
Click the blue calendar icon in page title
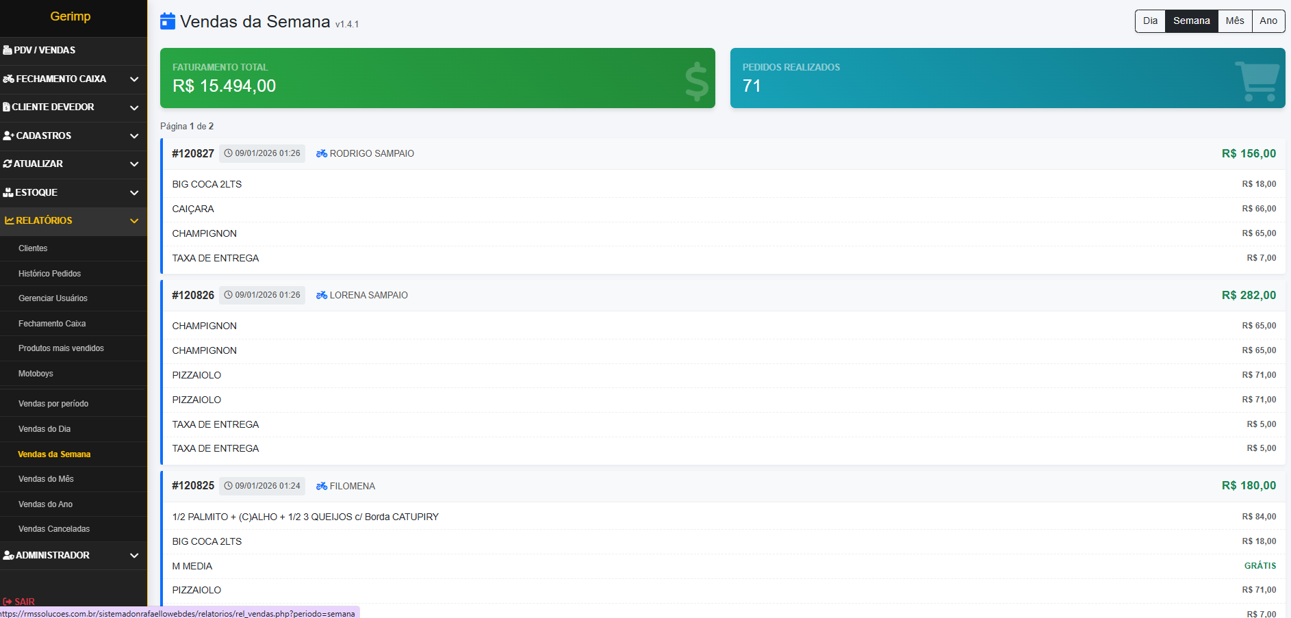click(168, 21)
